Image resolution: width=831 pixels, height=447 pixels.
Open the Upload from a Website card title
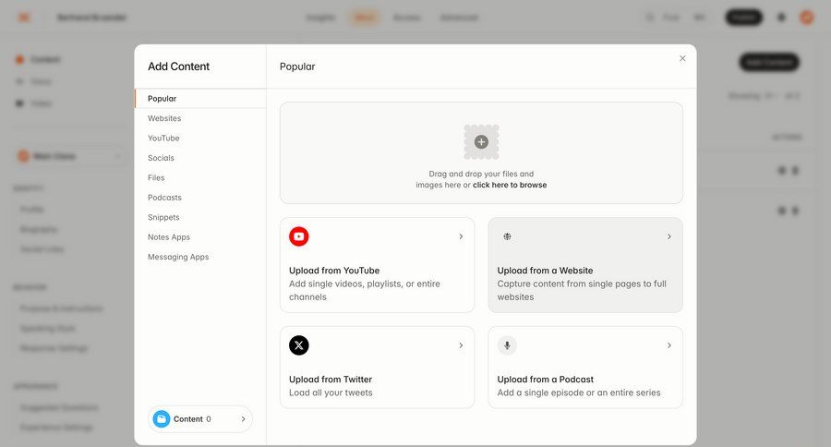545,271
